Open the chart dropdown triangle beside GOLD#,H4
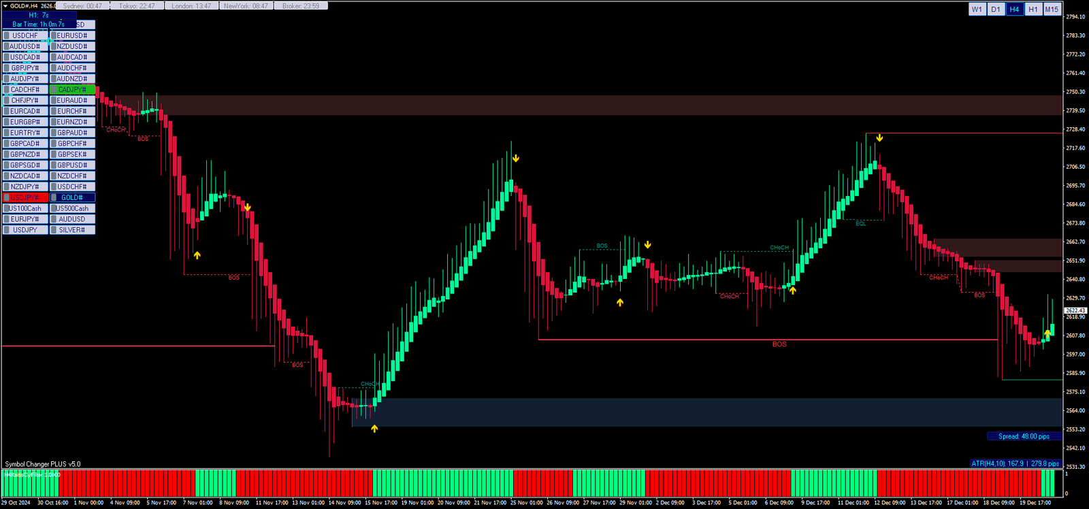Viewport: 1089px width, 509px height. click(5, 6)
